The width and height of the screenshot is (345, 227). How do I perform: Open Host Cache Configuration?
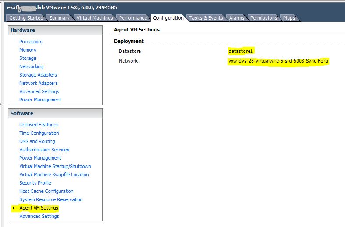46,191
